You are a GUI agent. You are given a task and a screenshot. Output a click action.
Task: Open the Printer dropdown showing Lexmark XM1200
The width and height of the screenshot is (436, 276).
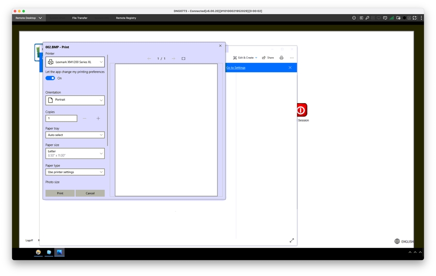[75, 62]
